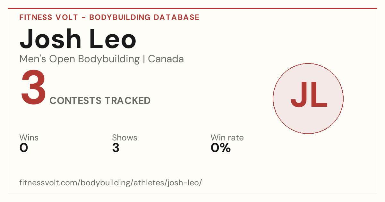Click the 0% win rate value
Viewport: 385px width, 202px height.
click(x=221, y=148)
